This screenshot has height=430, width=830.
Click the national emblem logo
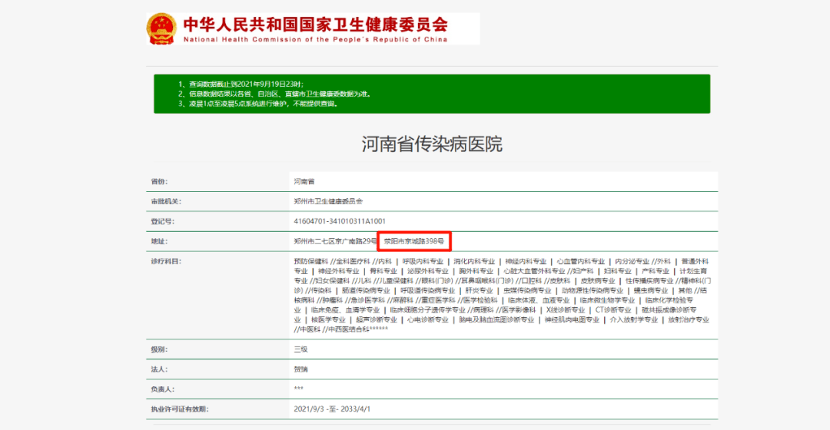coord(161,28)
